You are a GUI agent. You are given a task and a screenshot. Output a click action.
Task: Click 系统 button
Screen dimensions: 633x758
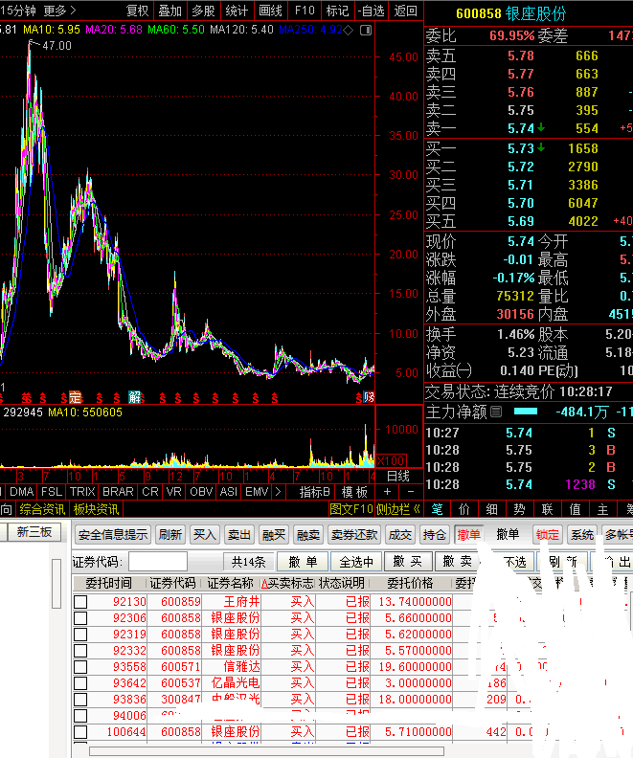tap(581, 535)
